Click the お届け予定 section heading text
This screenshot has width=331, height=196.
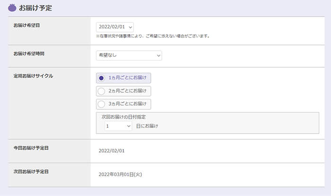click(x=35, y=8)
